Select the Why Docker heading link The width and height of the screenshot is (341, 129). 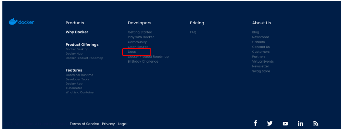77,32
